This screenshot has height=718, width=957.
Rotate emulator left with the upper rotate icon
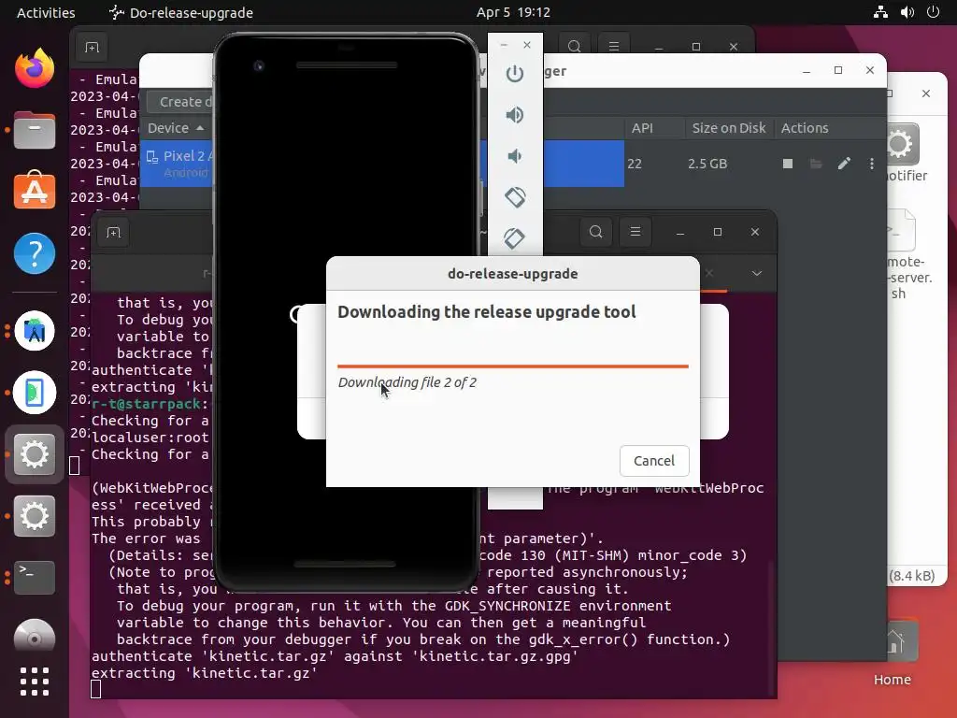pos(515,197)
